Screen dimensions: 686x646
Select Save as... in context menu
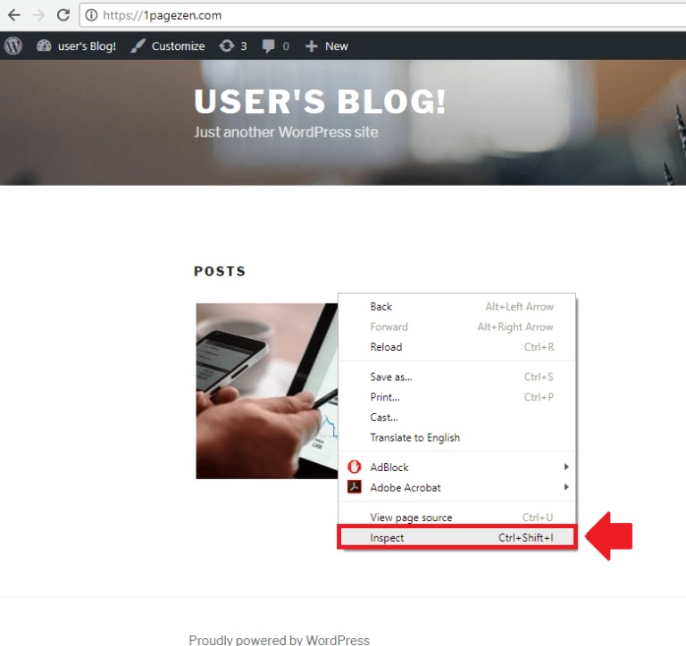point(457,377)
